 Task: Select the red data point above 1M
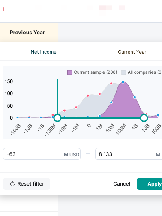tap(99, 94)
